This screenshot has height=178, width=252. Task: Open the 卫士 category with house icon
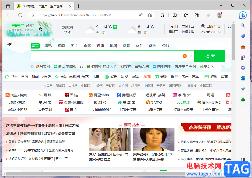11,77
